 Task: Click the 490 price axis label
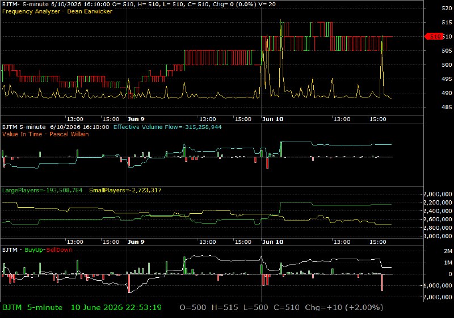pos(447,93)
